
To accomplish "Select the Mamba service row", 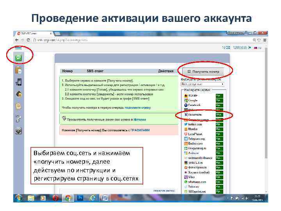I will 203,129.
